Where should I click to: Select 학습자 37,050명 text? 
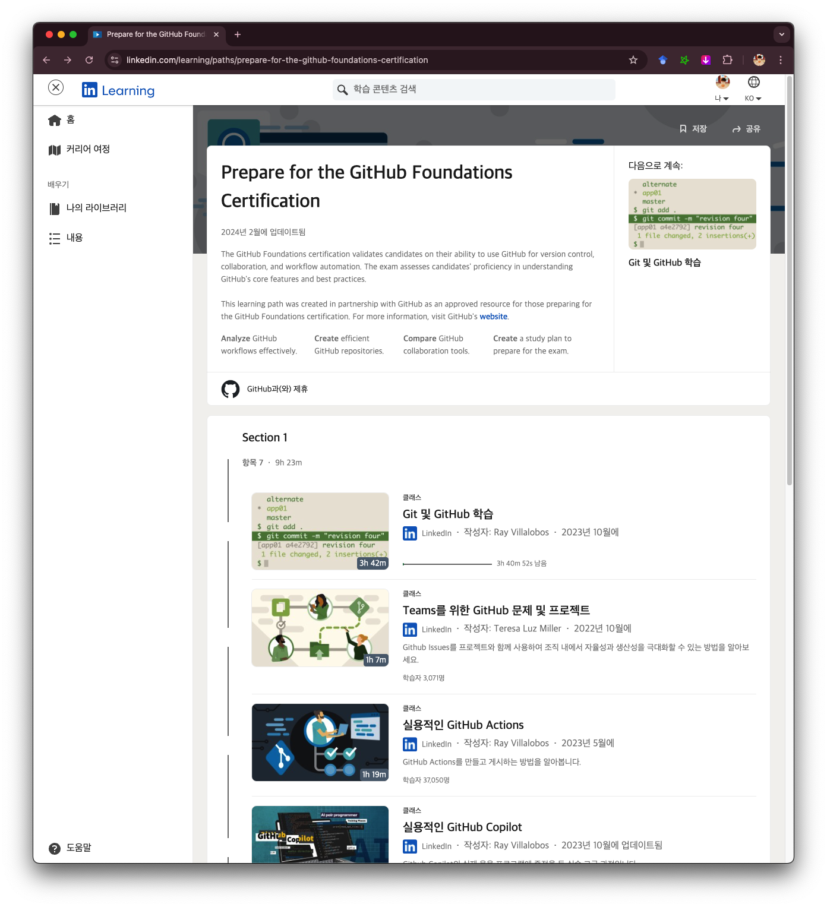pos(426,780)
